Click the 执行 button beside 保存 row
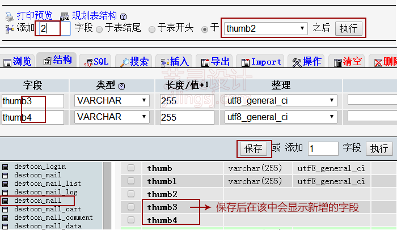This screenshot has width=397, height=230. click(x=379, y=148)
